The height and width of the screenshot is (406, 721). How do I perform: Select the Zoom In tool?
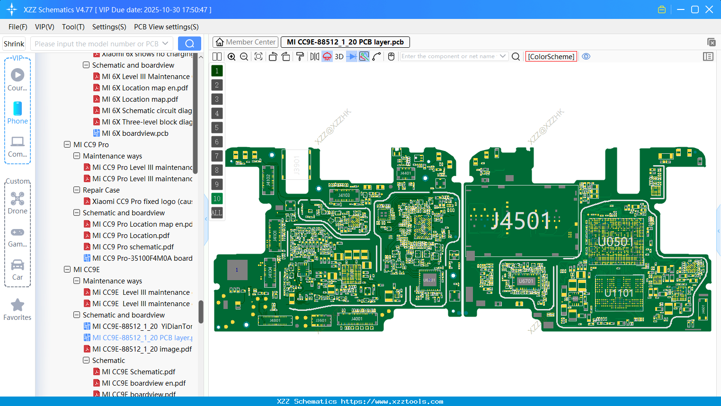tap(231, 56)
